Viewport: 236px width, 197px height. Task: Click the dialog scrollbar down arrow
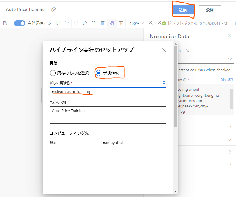click(x=176, y=191)
